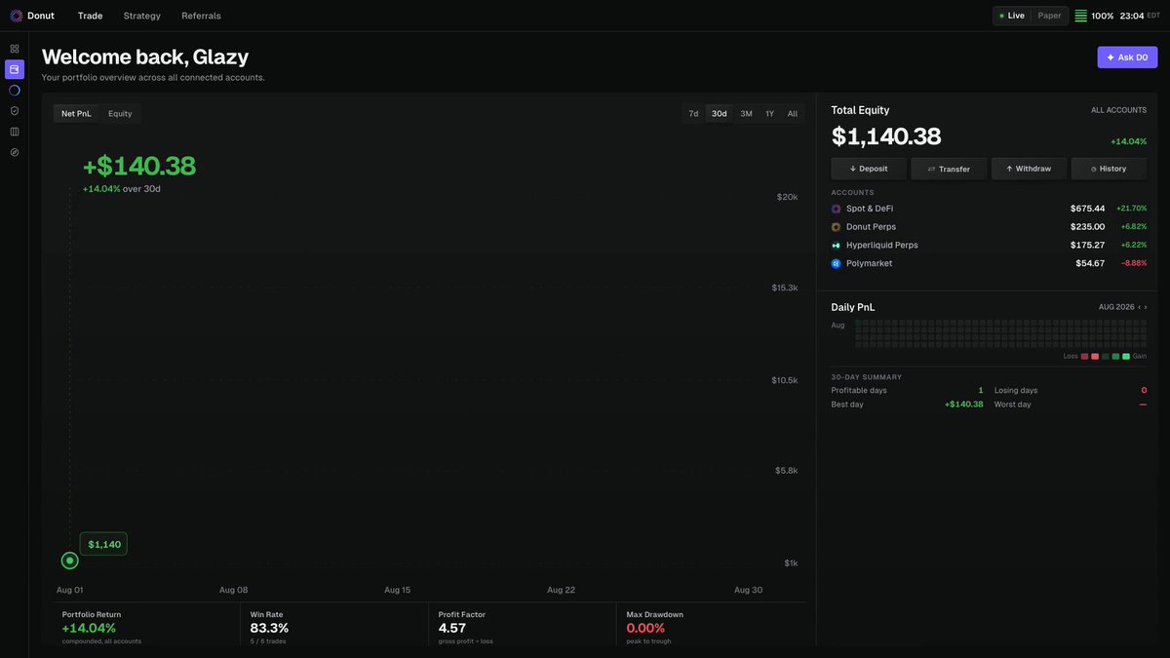Open the shield check sidebar icon

pyautogui.click(x=15, y=111)
